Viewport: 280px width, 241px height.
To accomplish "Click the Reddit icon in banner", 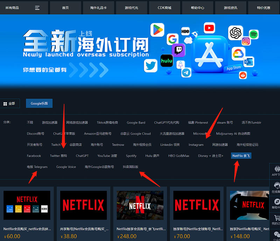I will (x=243, y=75).
